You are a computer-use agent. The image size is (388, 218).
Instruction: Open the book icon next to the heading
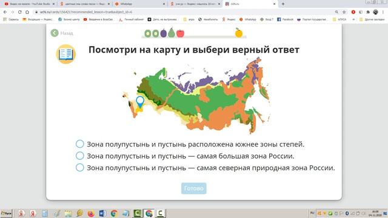coord(66,54)
